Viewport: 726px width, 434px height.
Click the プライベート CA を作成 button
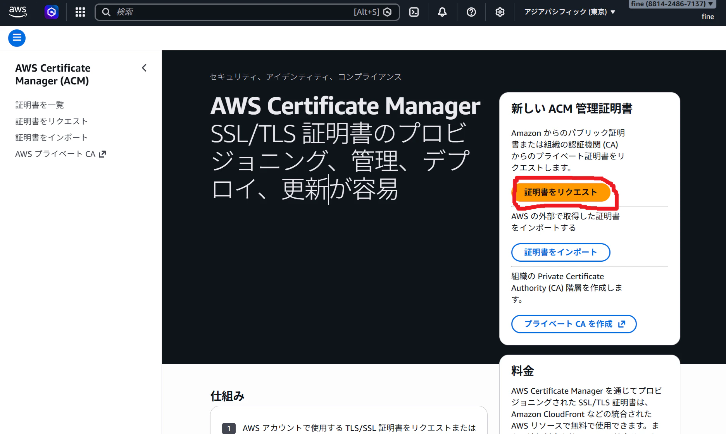pyautogui.click(x=574, y=324)
